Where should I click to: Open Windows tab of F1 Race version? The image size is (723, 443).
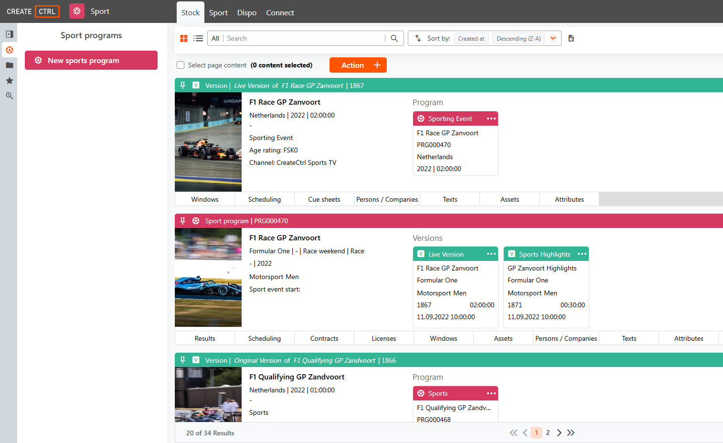coord(205,199)
